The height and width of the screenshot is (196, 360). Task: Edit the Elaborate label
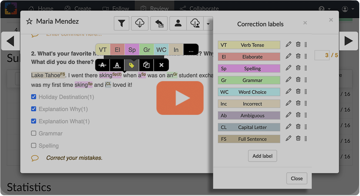(288, 56)
